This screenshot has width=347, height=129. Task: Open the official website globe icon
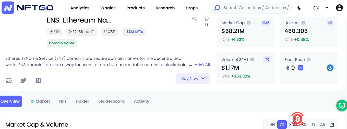[9, 81]
